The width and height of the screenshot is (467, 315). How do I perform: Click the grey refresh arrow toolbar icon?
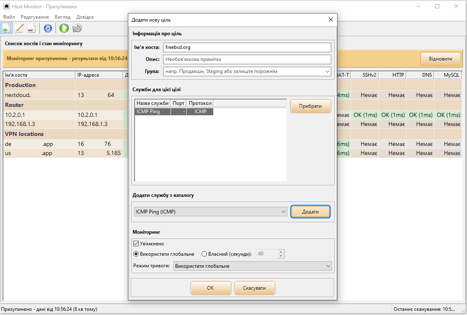click(x=77, y=28)
